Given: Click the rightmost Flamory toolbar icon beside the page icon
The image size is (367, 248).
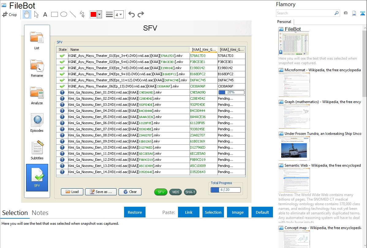Looking at the screenshot, I should point(362,13).
